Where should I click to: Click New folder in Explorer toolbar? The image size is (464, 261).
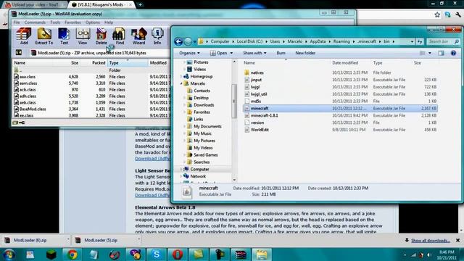click(305, 53)
